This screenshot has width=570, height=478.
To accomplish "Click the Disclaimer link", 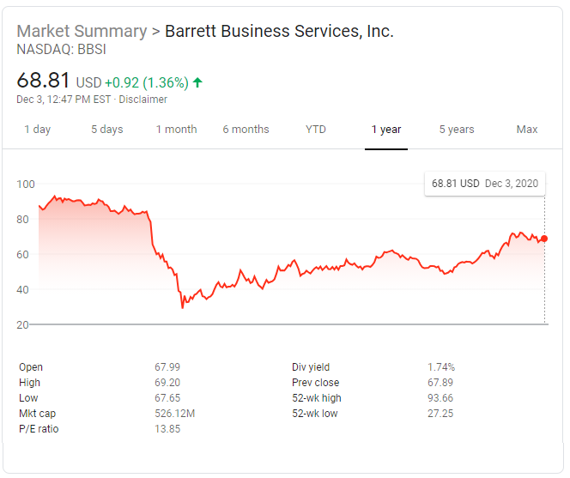I will 144,100.
